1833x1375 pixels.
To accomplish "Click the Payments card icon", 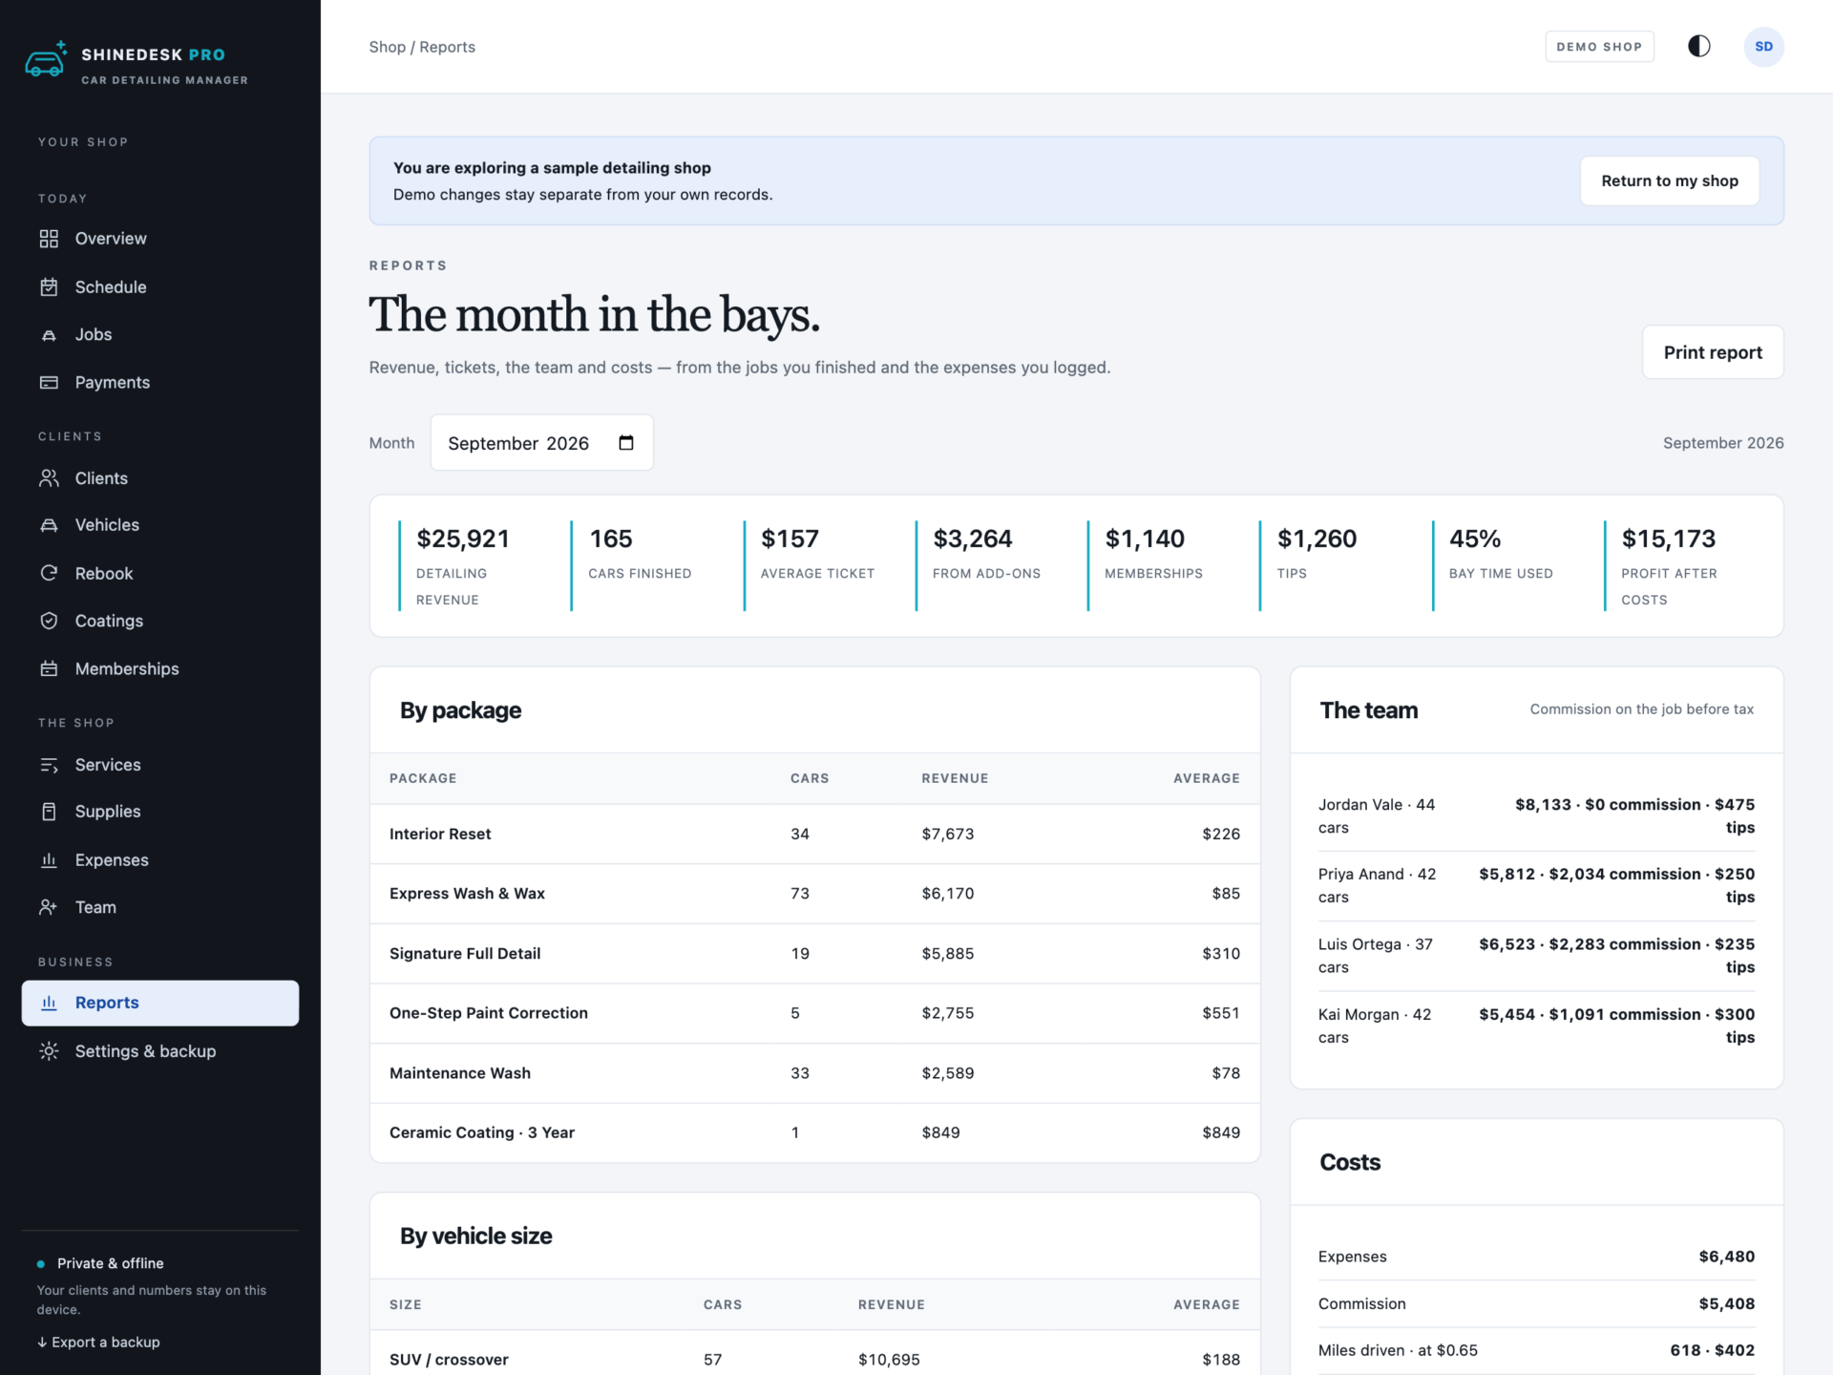I will [x=49, y=382].
